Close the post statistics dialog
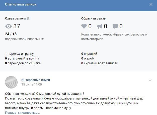 (151, 4)
